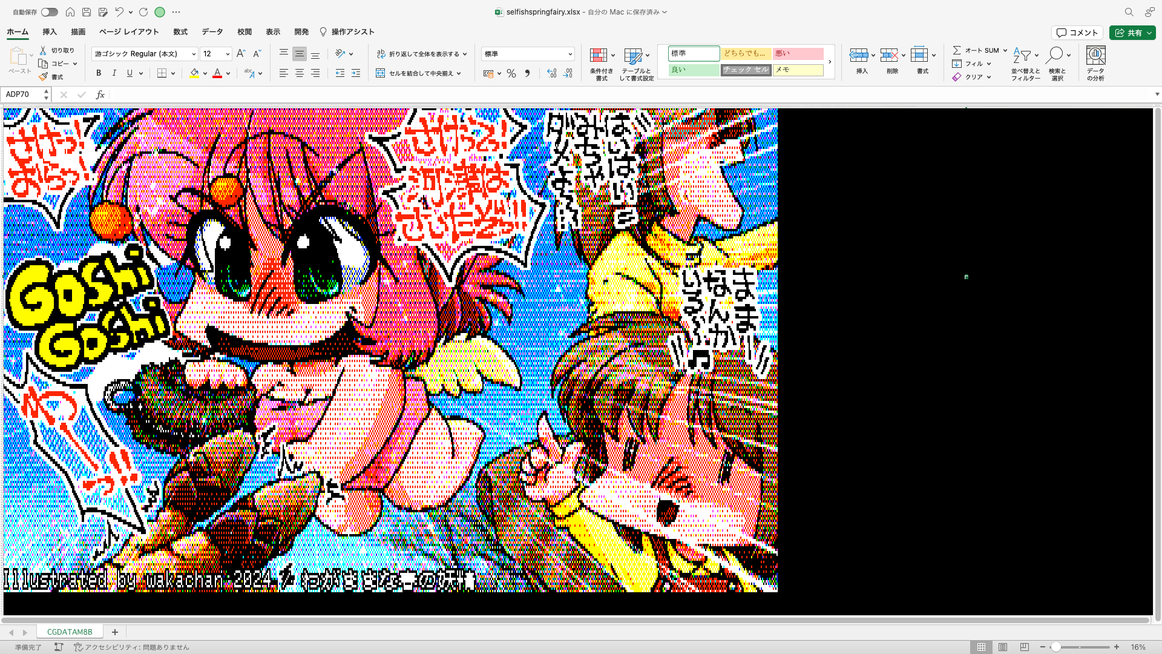Switch to the 表示 ribbon tab
Image resolution: width=1162 pixels, height=654 pixels.
(273, 31)
